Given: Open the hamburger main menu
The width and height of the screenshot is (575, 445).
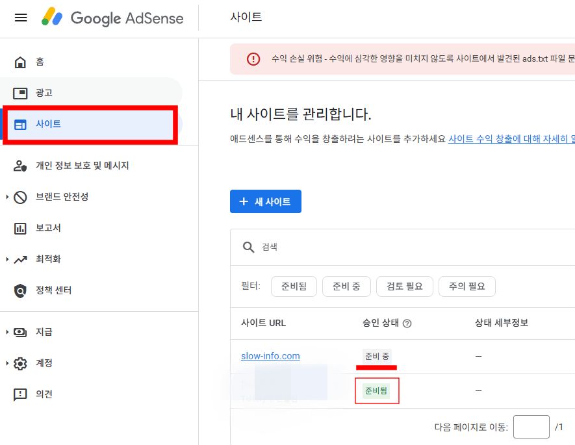Looking at the screenshot, I should (21, 18).
